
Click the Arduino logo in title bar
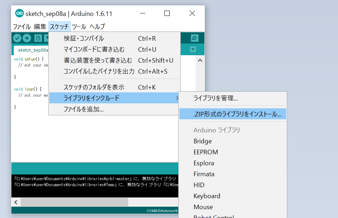point(20,13)
